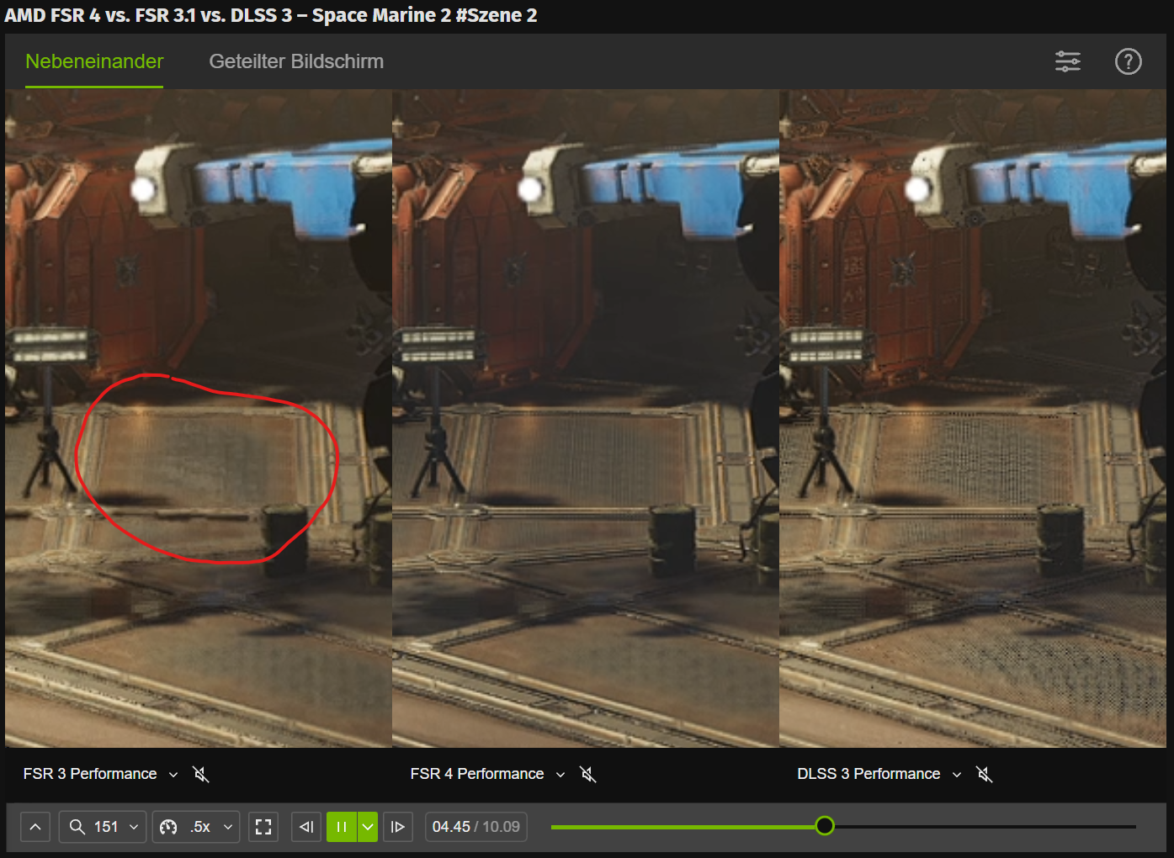Click the speedometer playback speed icon

[x=168, y=827]
